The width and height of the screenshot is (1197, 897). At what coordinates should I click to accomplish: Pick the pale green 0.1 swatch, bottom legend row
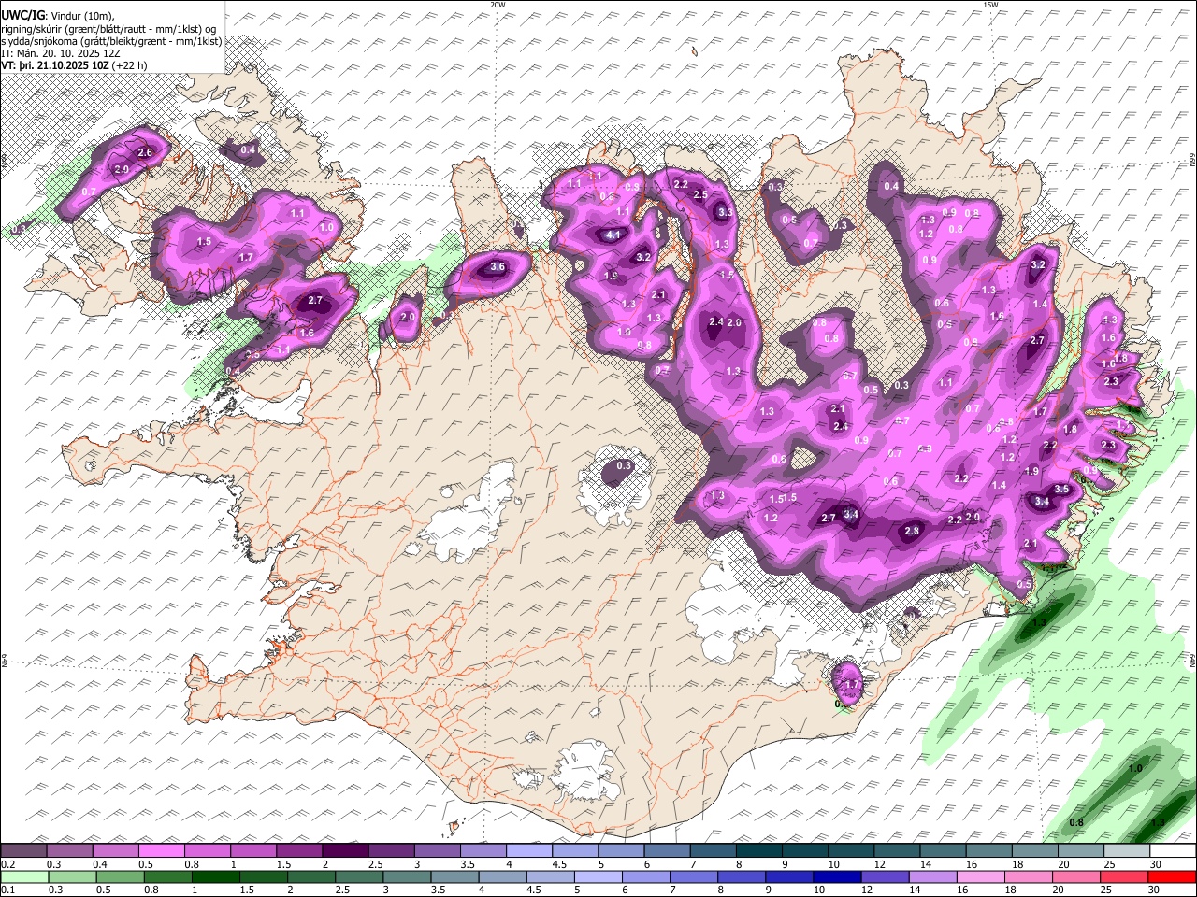pos(24,876)
